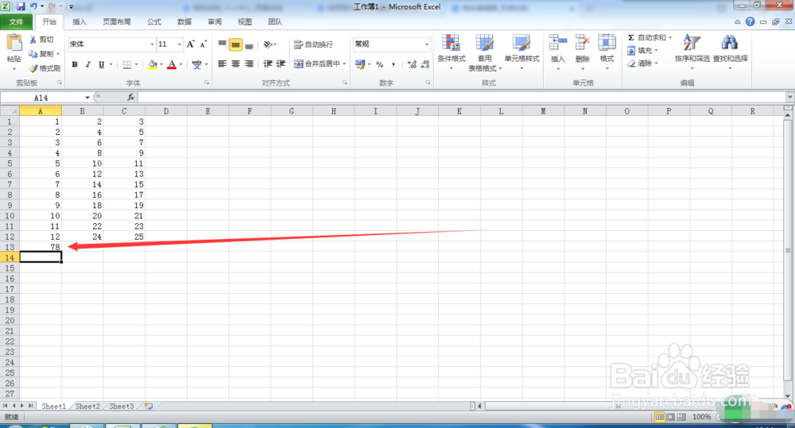The image size is (795, 428).
Task: Select middle vertical alignment
Action: point(235,44)
